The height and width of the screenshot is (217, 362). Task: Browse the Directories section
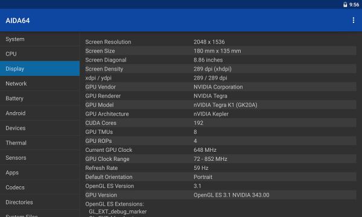(40, 203)
